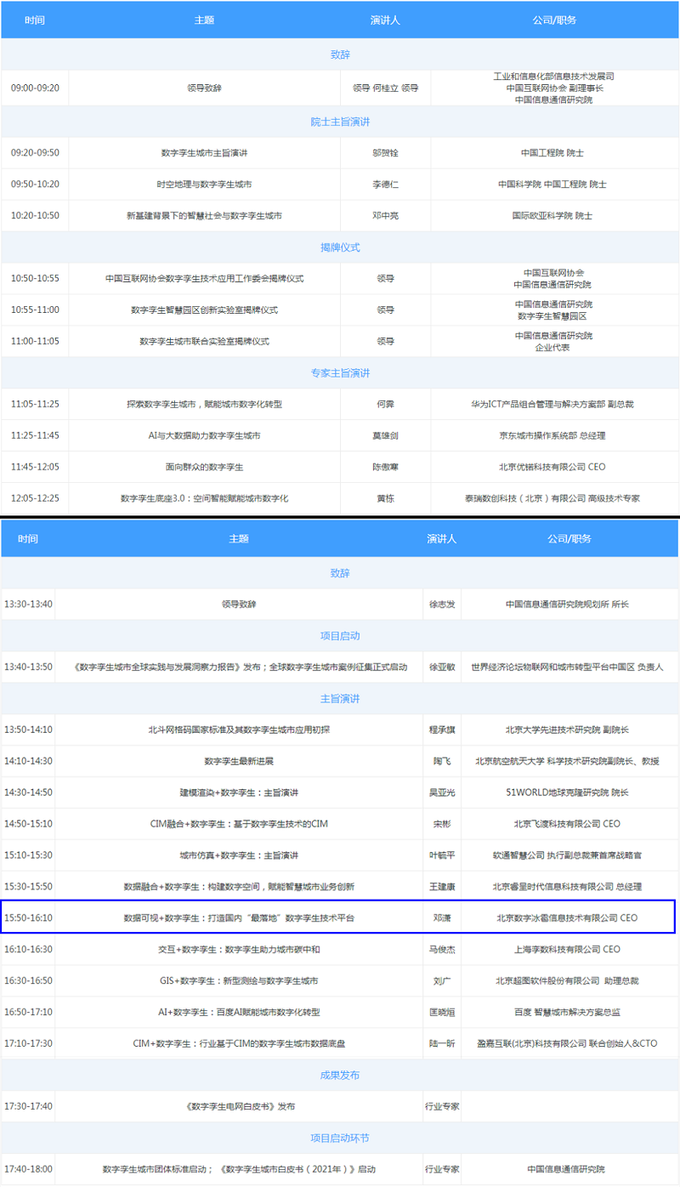Click section heading '揭牌仪式'
Viewport: 680px width, 1187px height.
pos(340,247)
